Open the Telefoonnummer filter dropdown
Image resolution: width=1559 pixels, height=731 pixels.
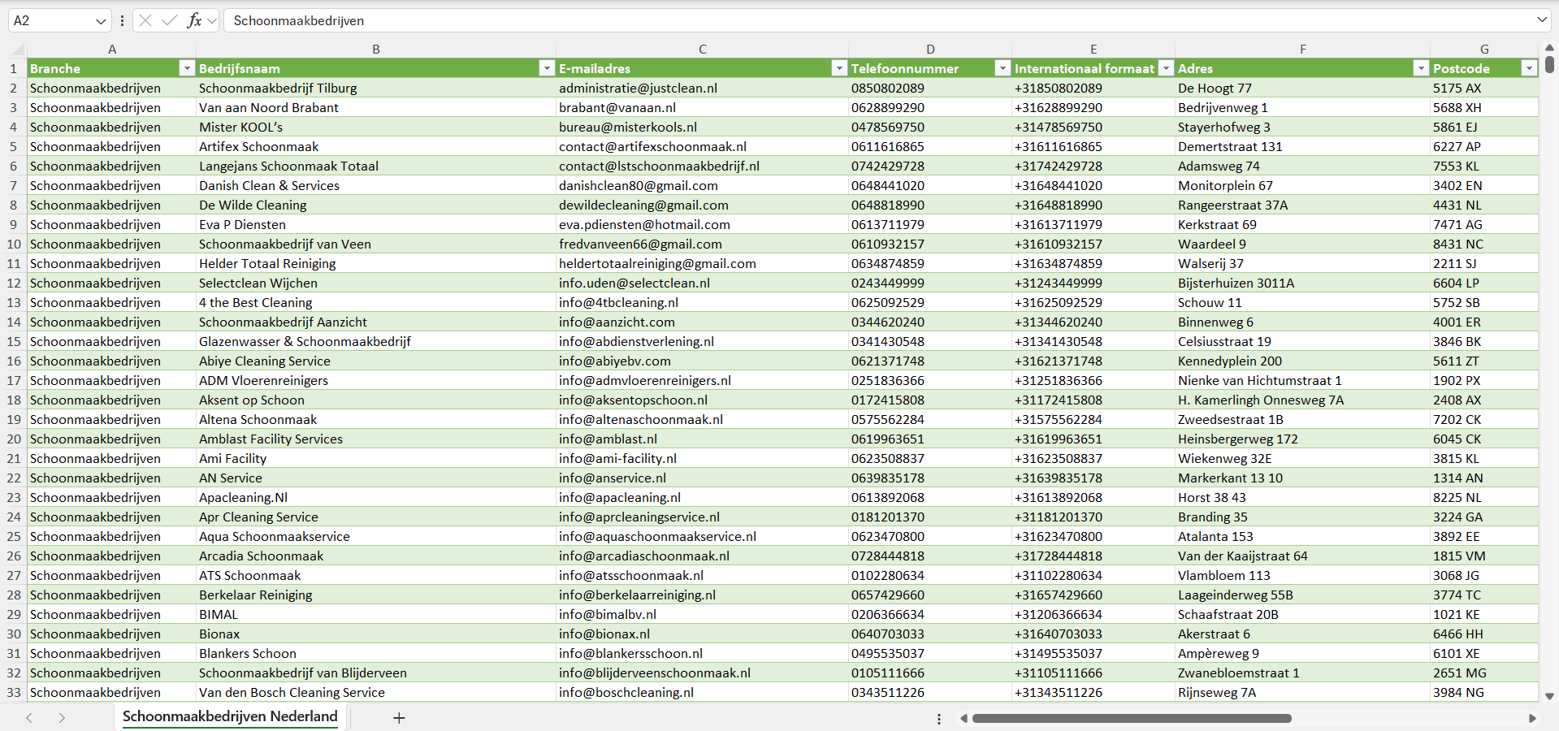coord(1003,68)
